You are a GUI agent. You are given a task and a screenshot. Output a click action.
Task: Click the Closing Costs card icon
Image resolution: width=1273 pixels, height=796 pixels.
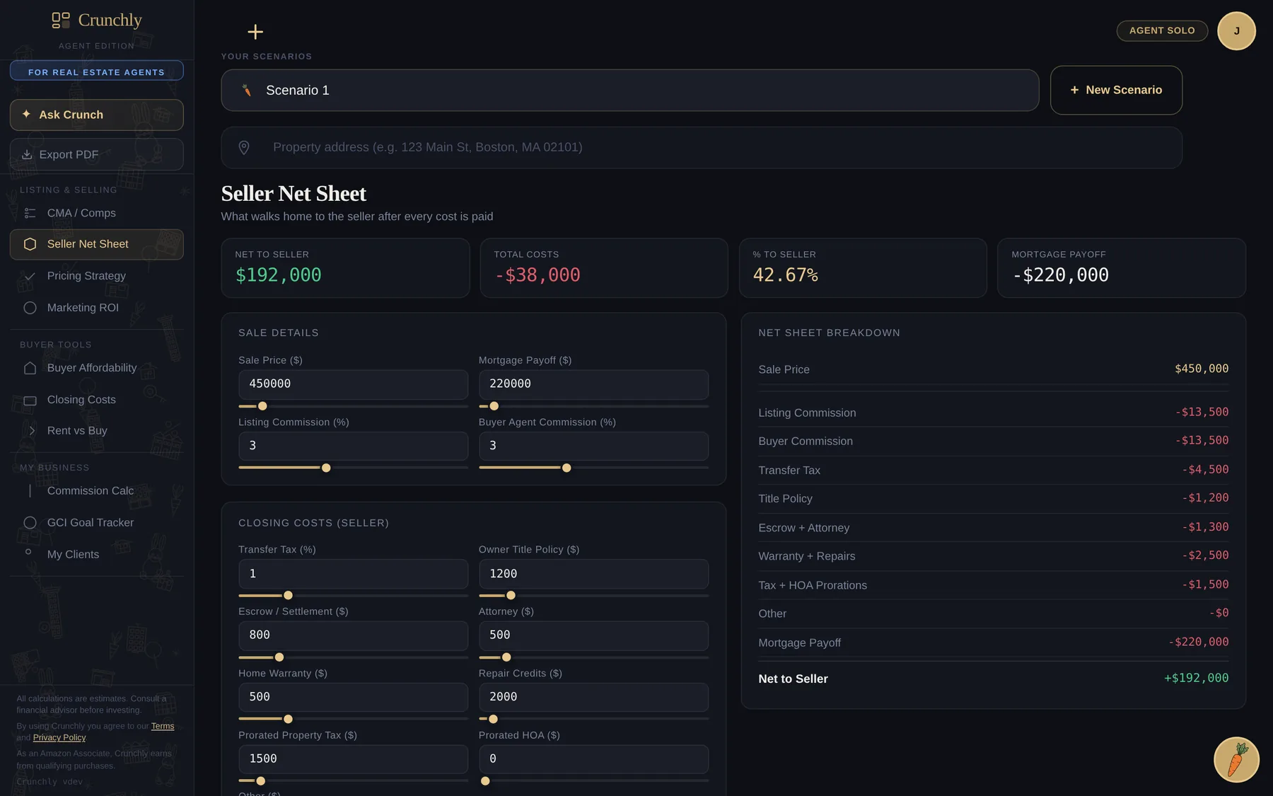(30, 400)
